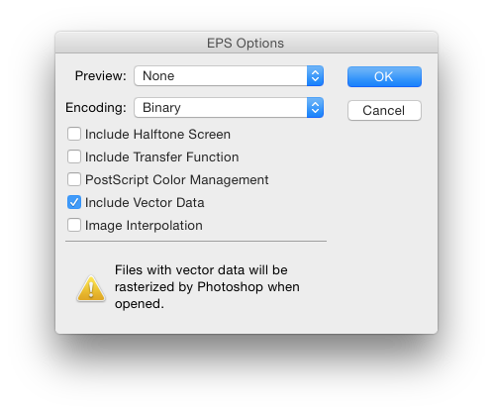
Task: Turn on PostScript Color Management
Action: tap(74, 179)
